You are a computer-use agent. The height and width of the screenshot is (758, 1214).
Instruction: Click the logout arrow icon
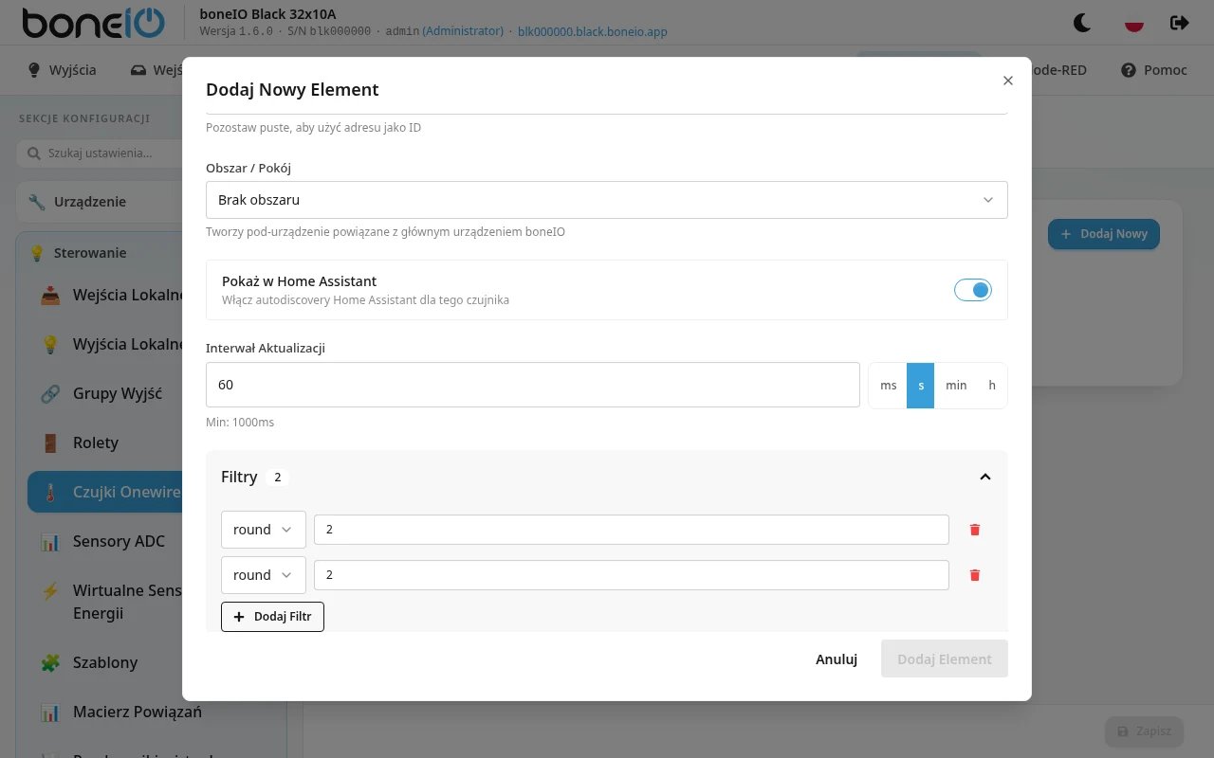point(1180,23)
